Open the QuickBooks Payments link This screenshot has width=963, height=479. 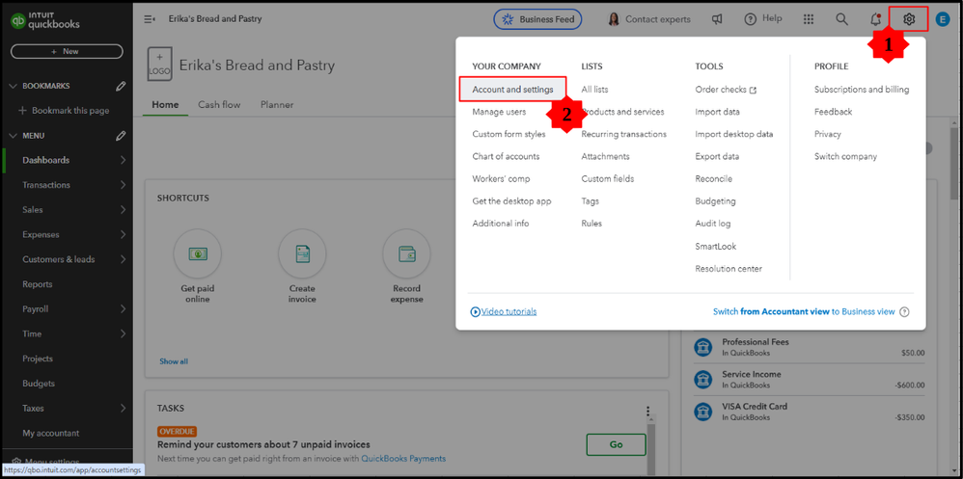(x=403, y=458)
